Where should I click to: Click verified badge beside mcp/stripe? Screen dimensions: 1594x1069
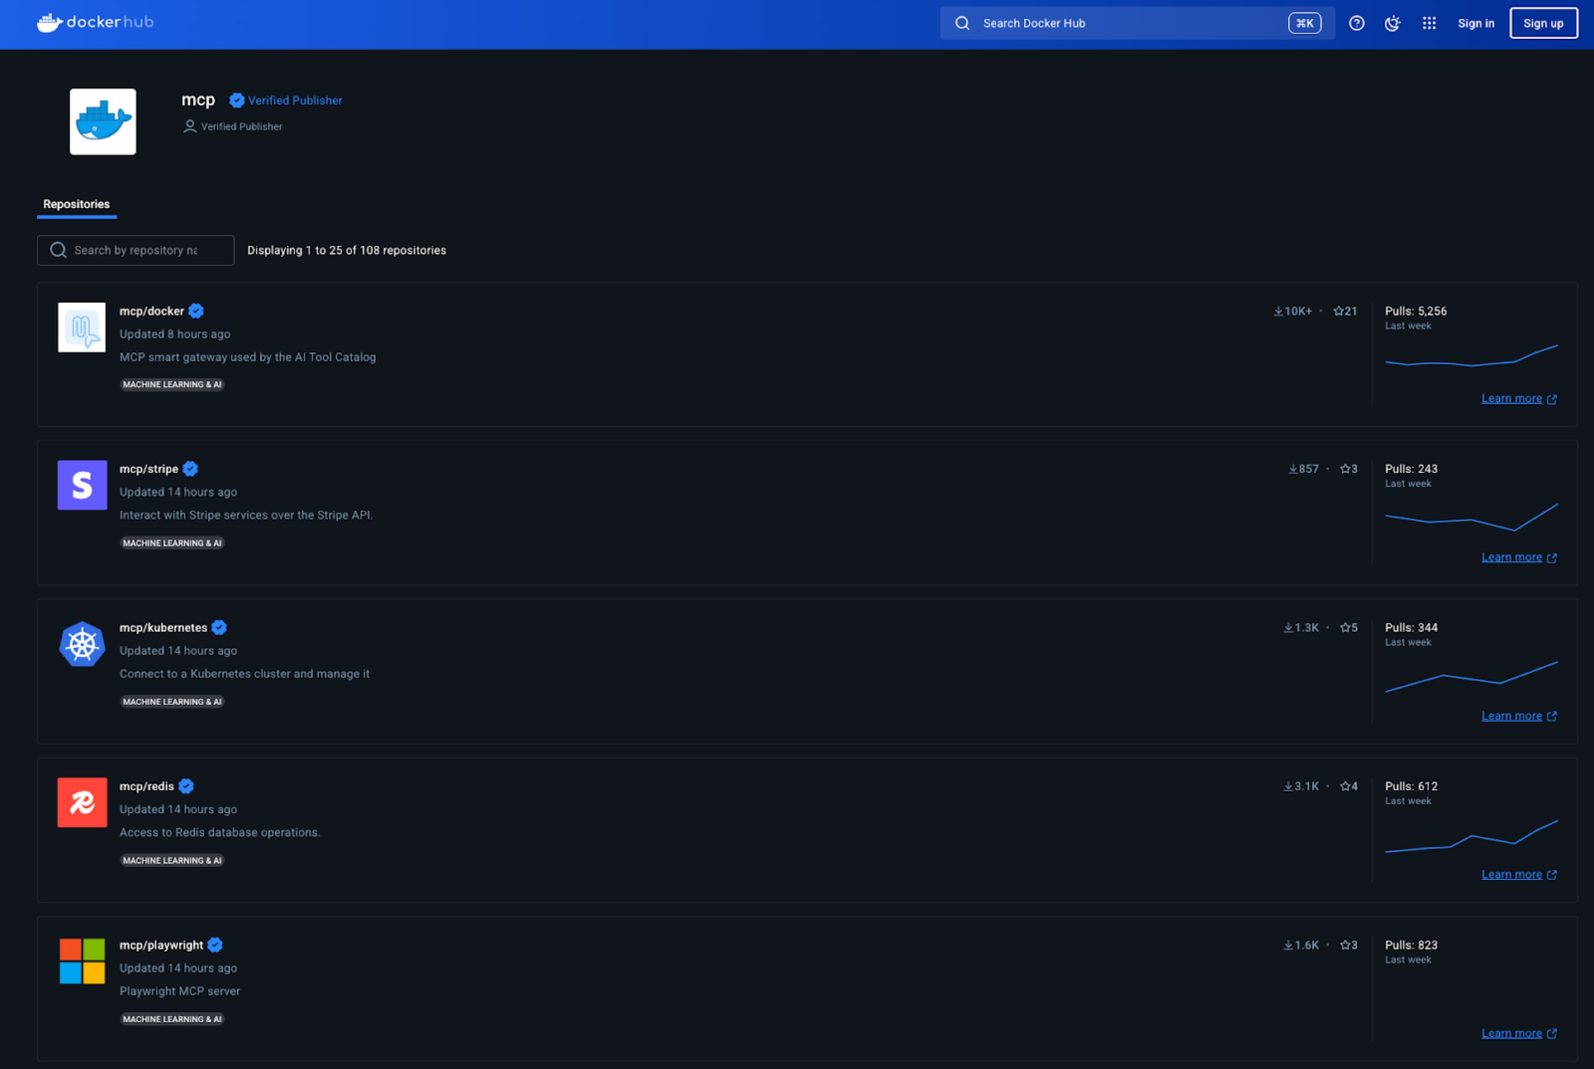pyautogui.click(x=191, y=469)
